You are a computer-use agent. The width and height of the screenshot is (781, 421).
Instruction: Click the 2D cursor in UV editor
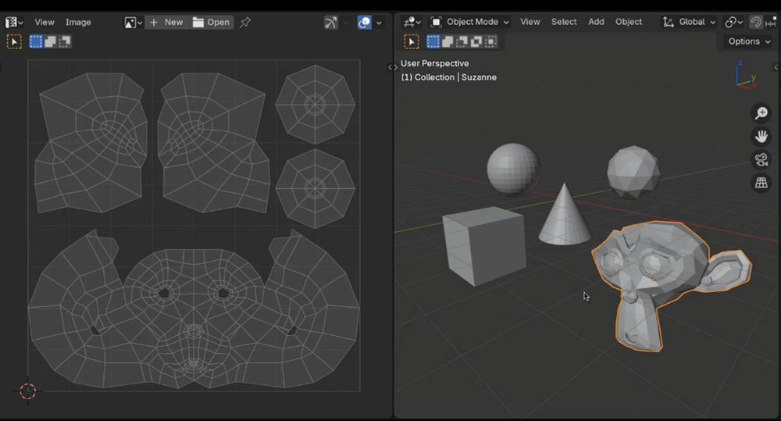click(28, 391)
